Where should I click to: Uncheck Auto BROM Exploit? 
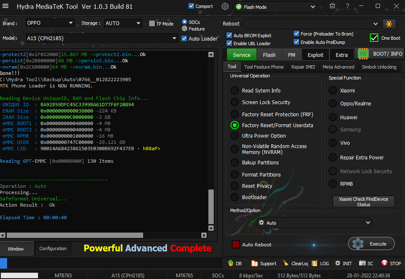click(229, 35)
